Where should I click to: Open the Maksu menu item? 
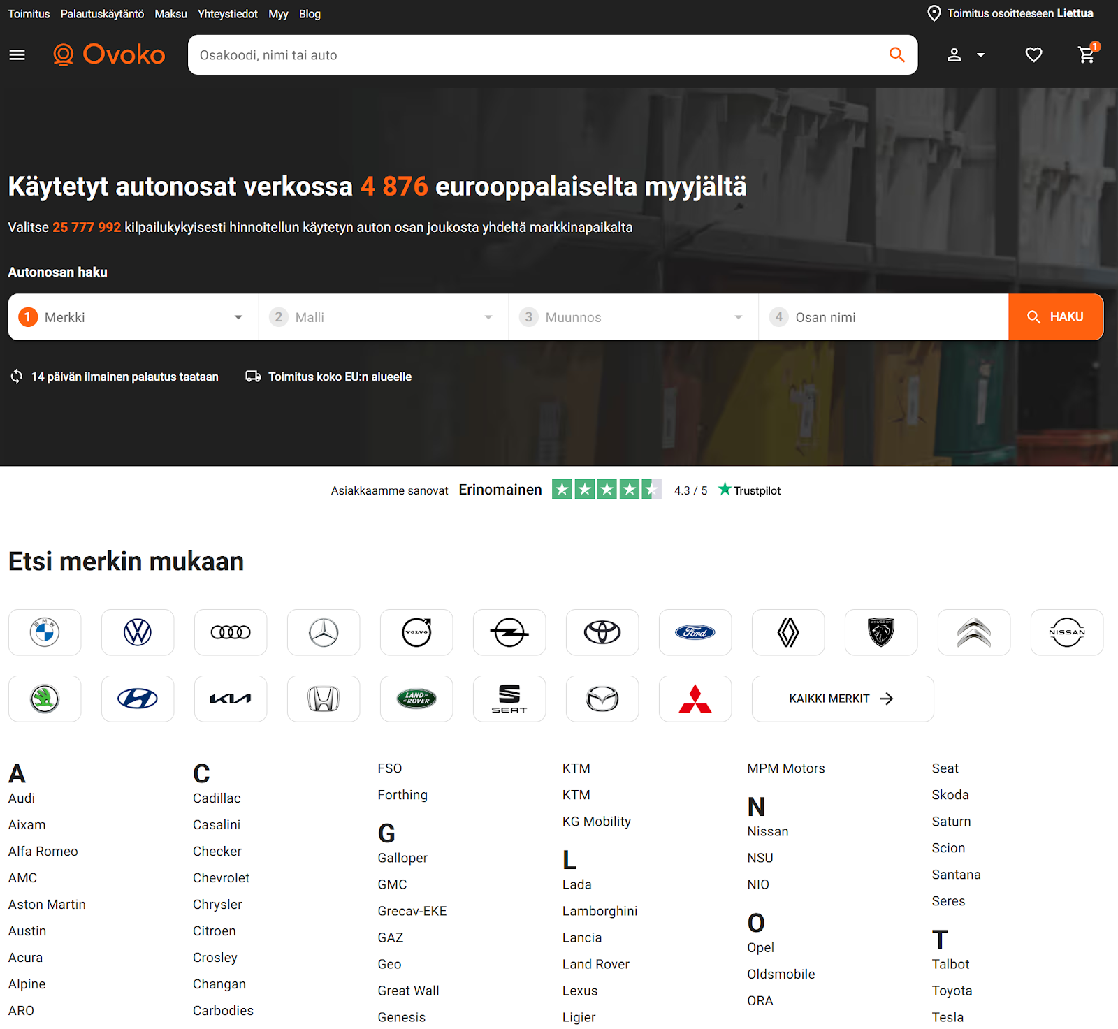pos(171,14)
